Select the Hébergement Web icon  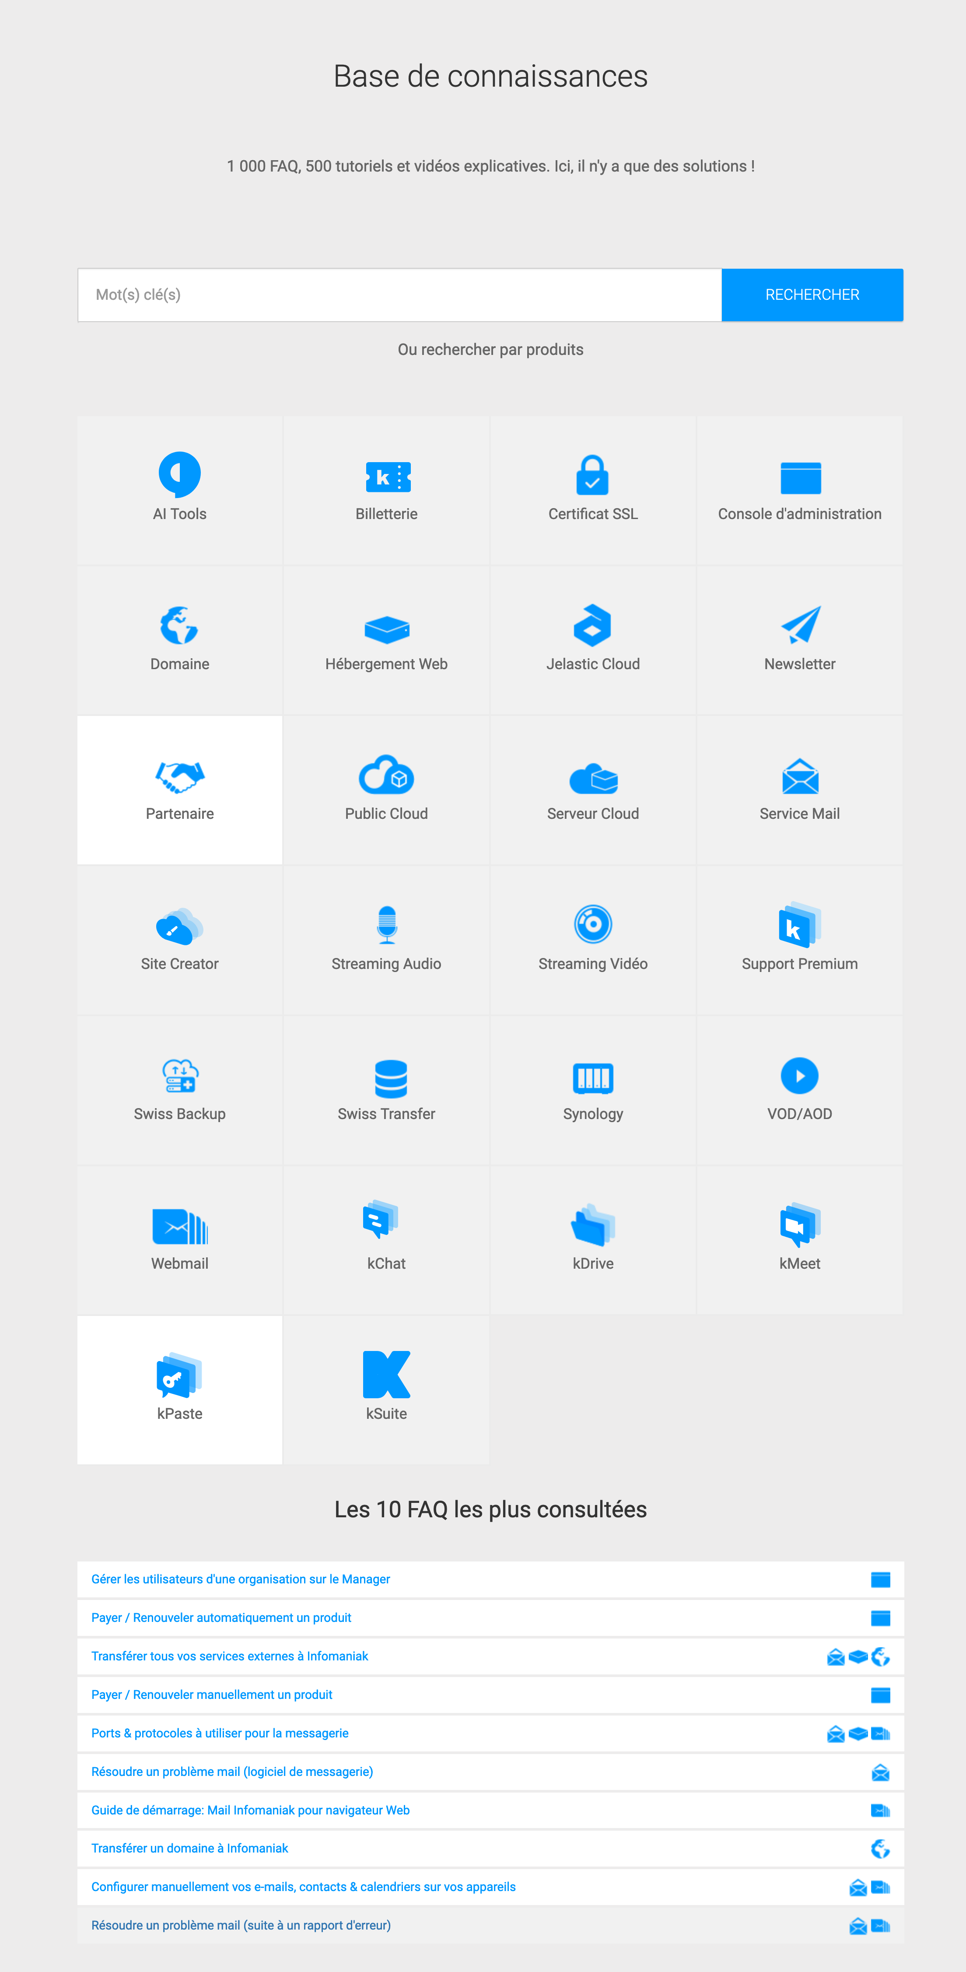coord(387,629)
